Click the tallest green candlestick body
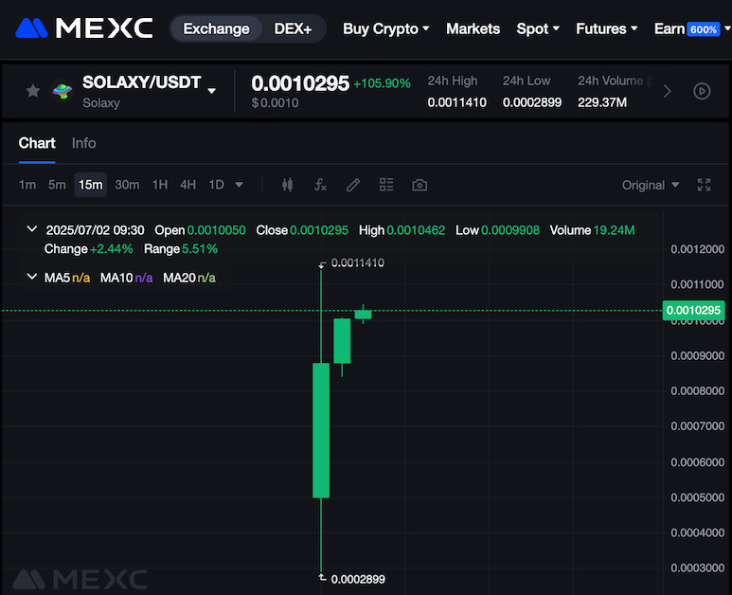This screenshot has height=595, width=732. pos(321,430)
